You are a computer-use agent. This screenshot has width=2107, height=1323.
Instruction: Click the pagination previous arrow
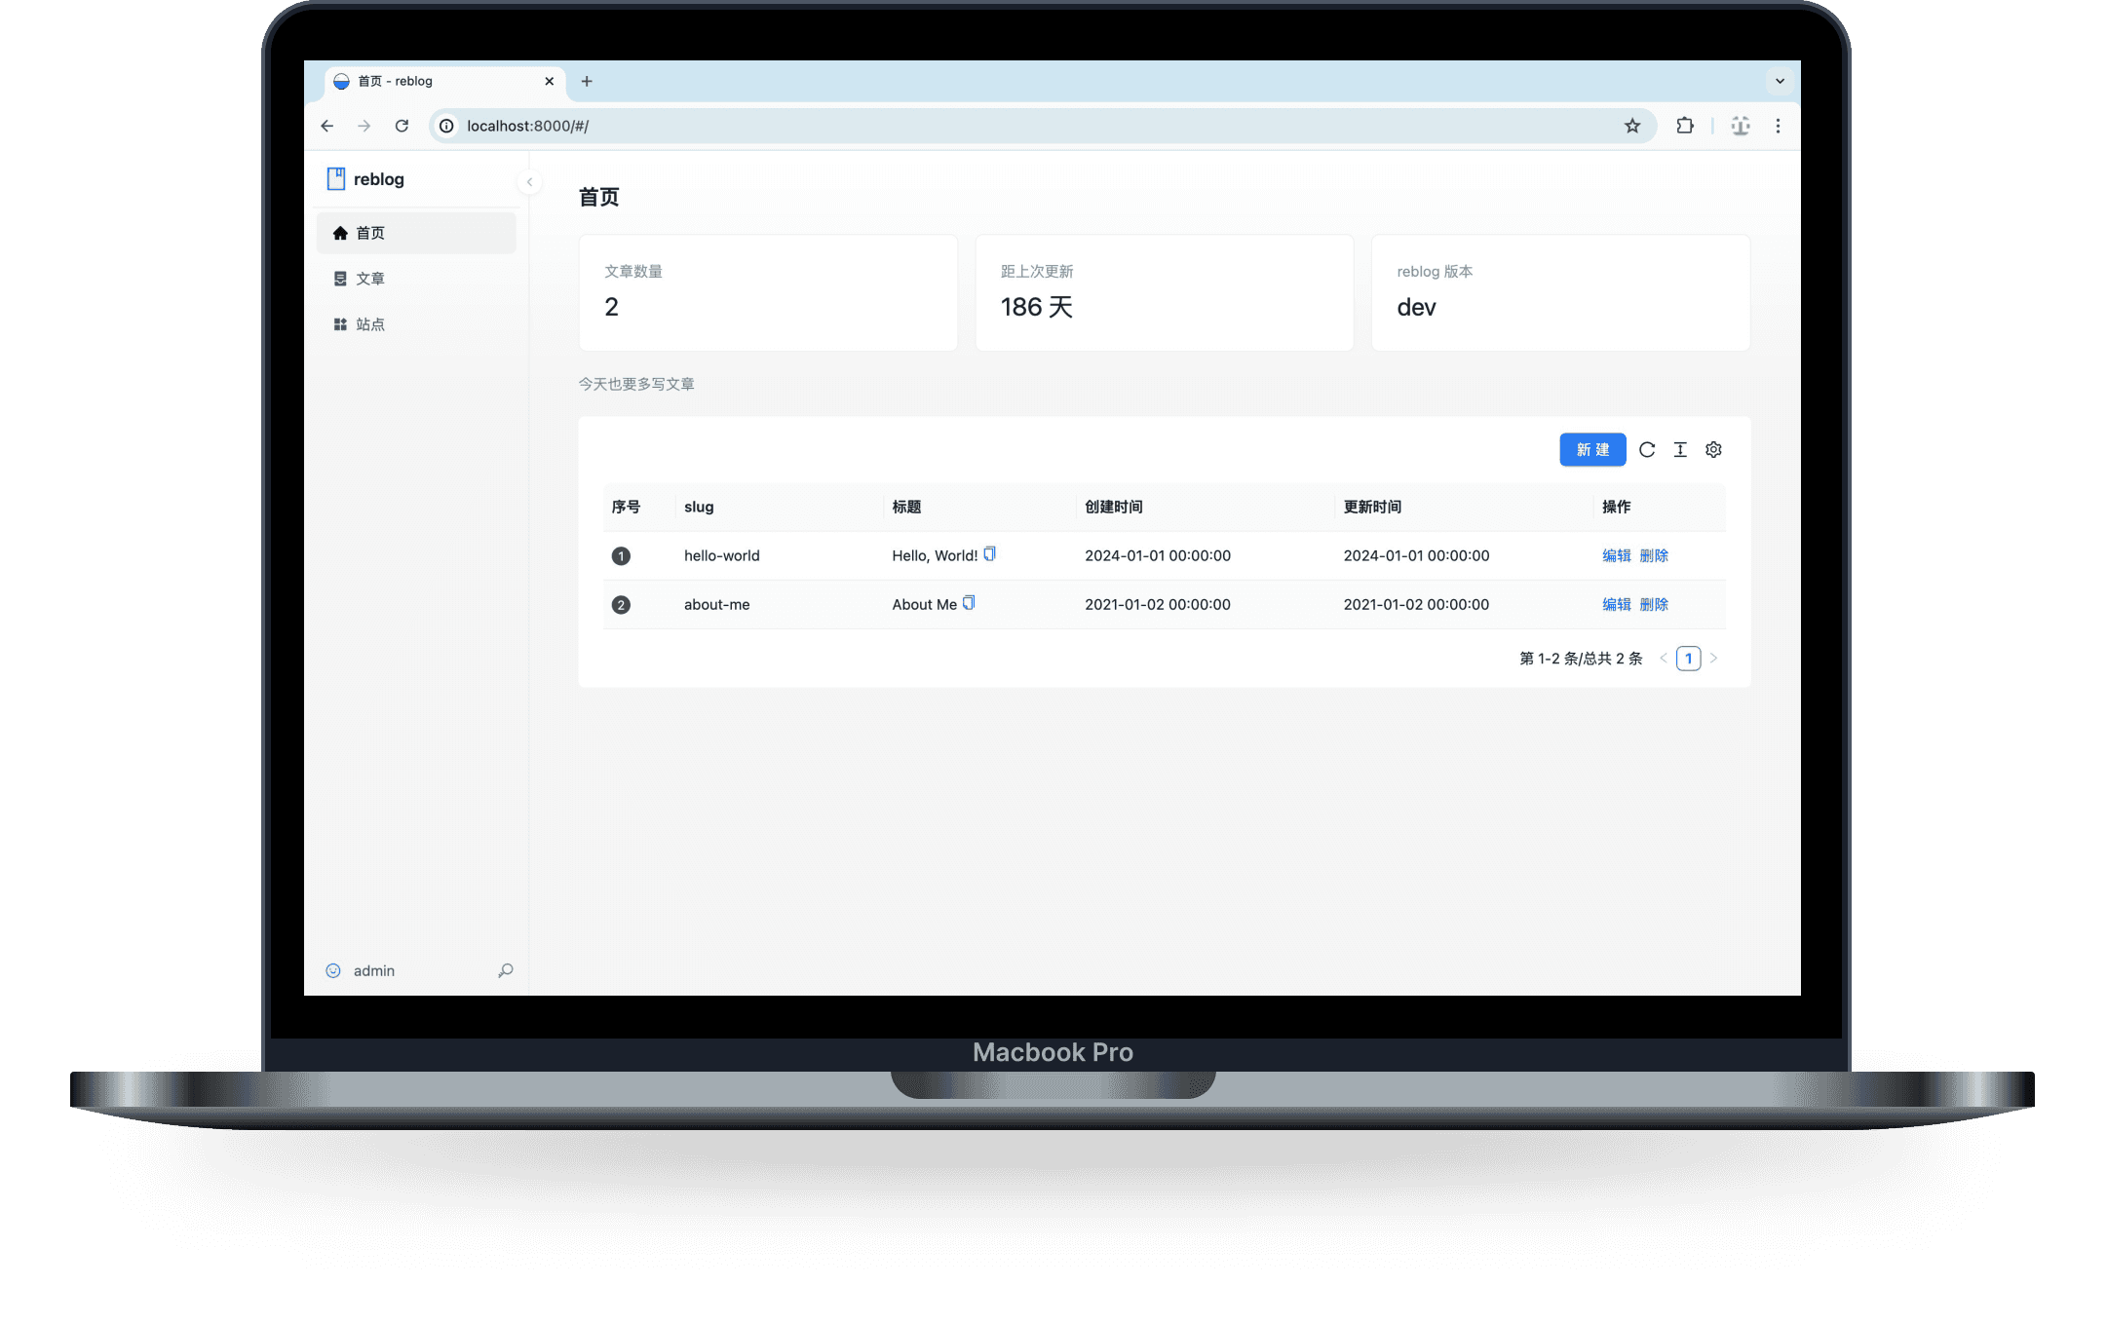1664,659
